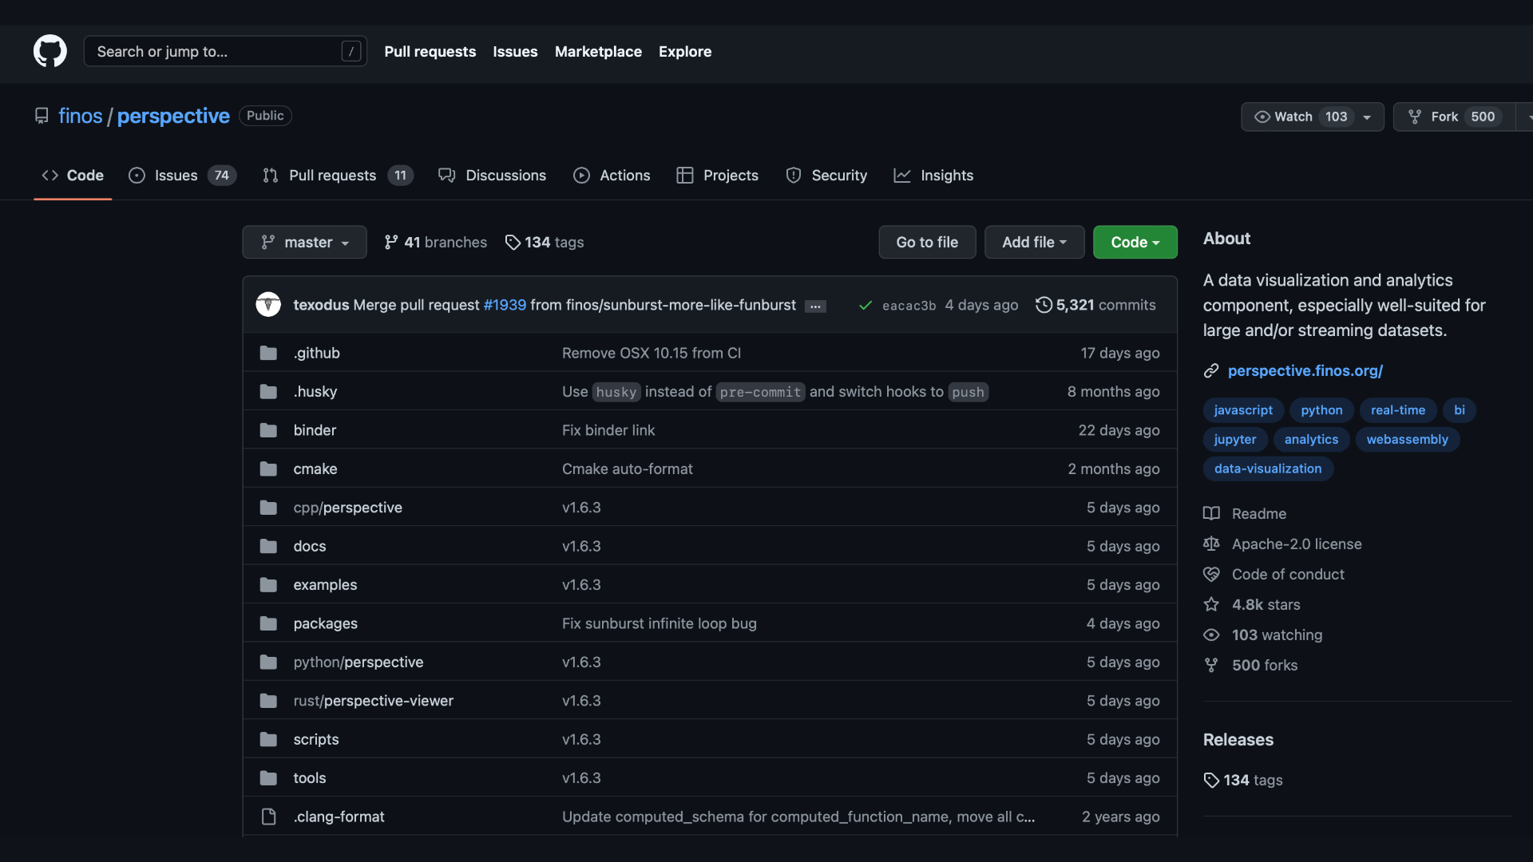Click the folder icon beside docs
This screenshot has height=862, width=1533.
[268, 547]
